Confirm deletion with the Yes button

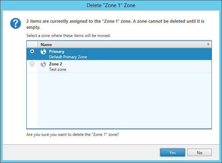coord(173,152)
